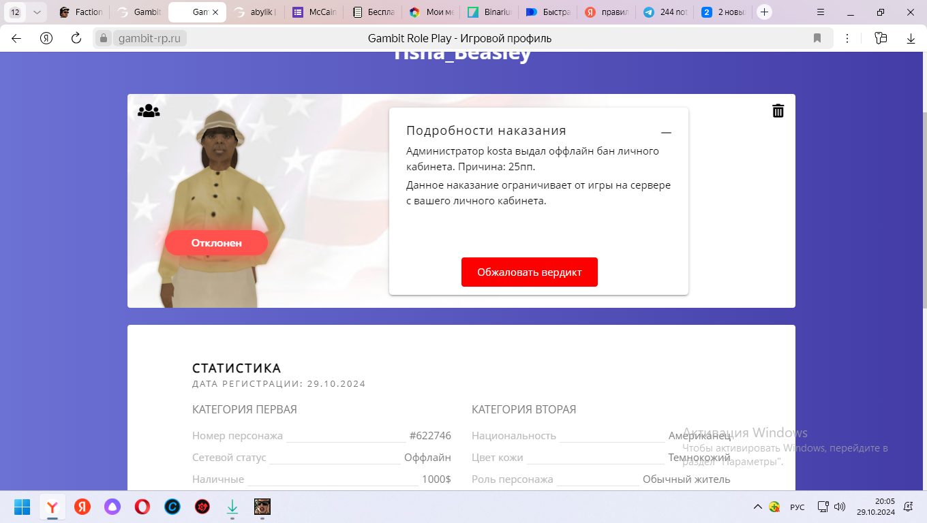Click the Обжаловать вердикт button

pos(529,272)
